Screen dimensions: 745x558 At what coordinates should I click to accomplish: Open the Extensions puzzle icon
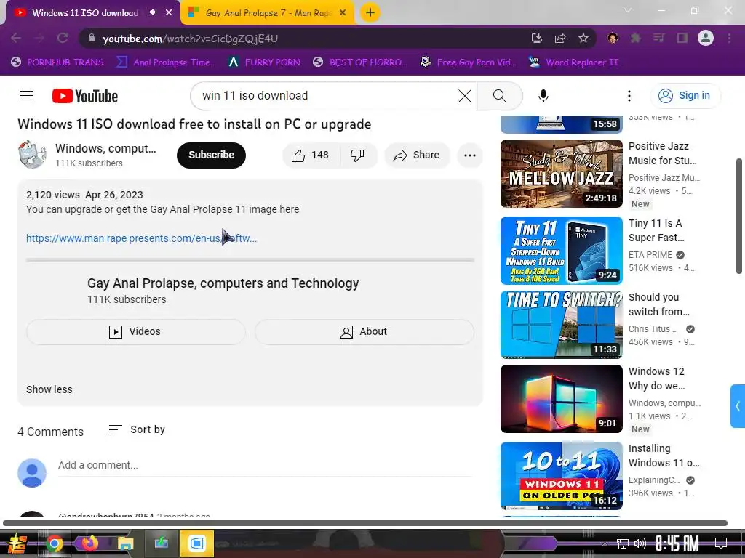(x=636, y=38)
